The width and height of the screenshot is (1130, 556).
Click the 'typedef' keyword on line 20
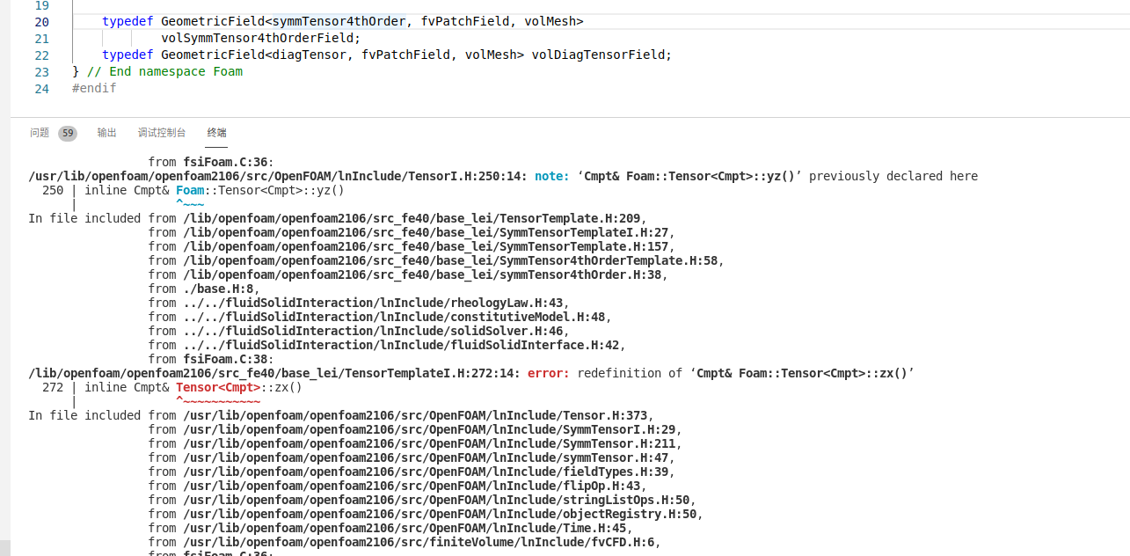click(x=128, y=21)
